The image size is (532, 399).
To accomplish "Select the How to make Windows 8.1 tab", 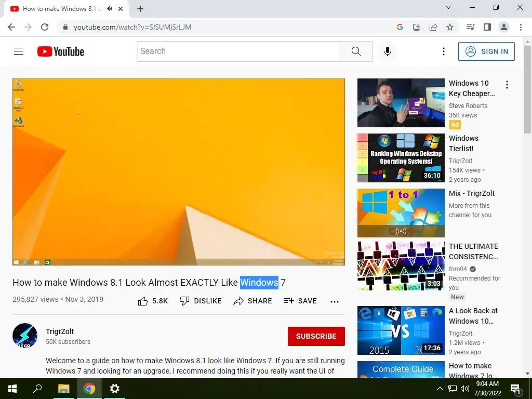I will pyautogui.click(x=62, y=9).
